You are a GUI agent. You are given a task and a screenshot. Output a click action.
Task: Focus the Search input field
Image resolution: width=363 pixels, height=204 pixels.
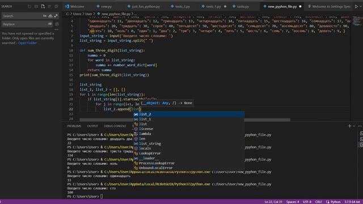tap(22, 16)
